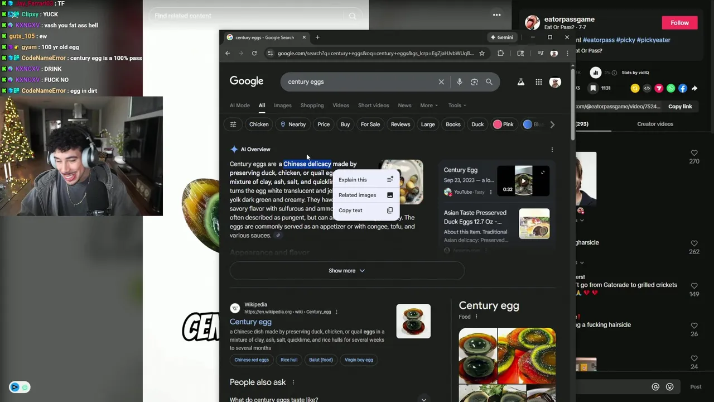This screenshot has width=714, height=402.
Task: Reload the Google search page
Action: coord(254,53)
